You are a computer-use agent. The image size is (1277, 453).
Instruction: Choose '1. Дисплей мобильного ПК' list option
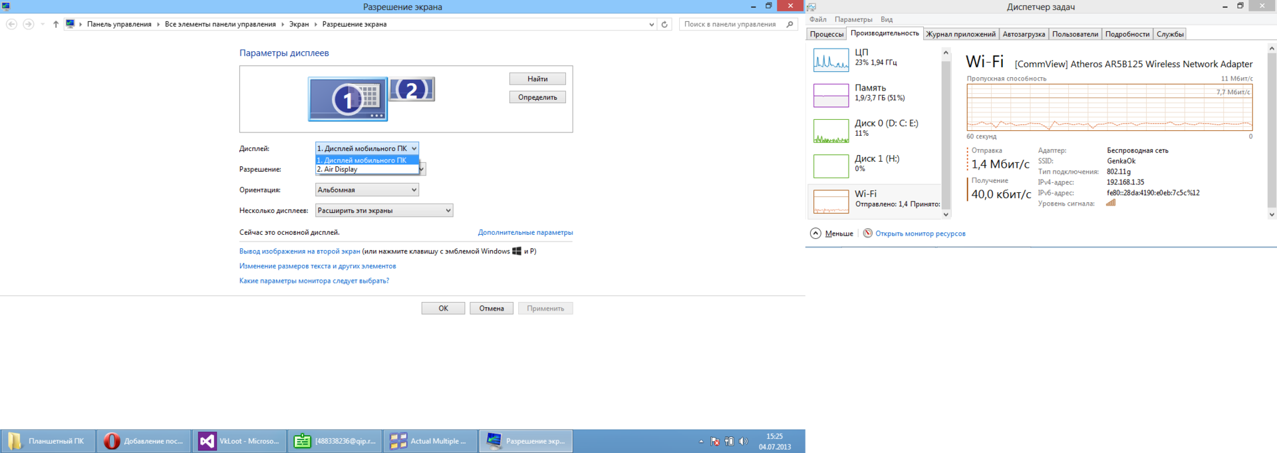click(x=367, y=160)
